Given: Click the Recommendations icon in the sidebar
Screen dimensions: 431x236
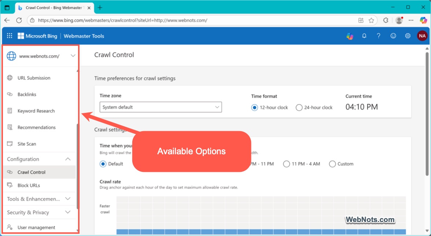Looking at the screenshot, I should click(10, 127).
